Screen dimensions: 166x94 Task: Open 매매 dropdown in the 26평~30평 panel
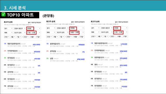click(51, 32)
